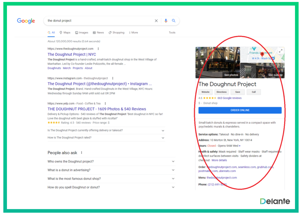Expand "How is The Doughnut Project rated?"

coord(163,138)
